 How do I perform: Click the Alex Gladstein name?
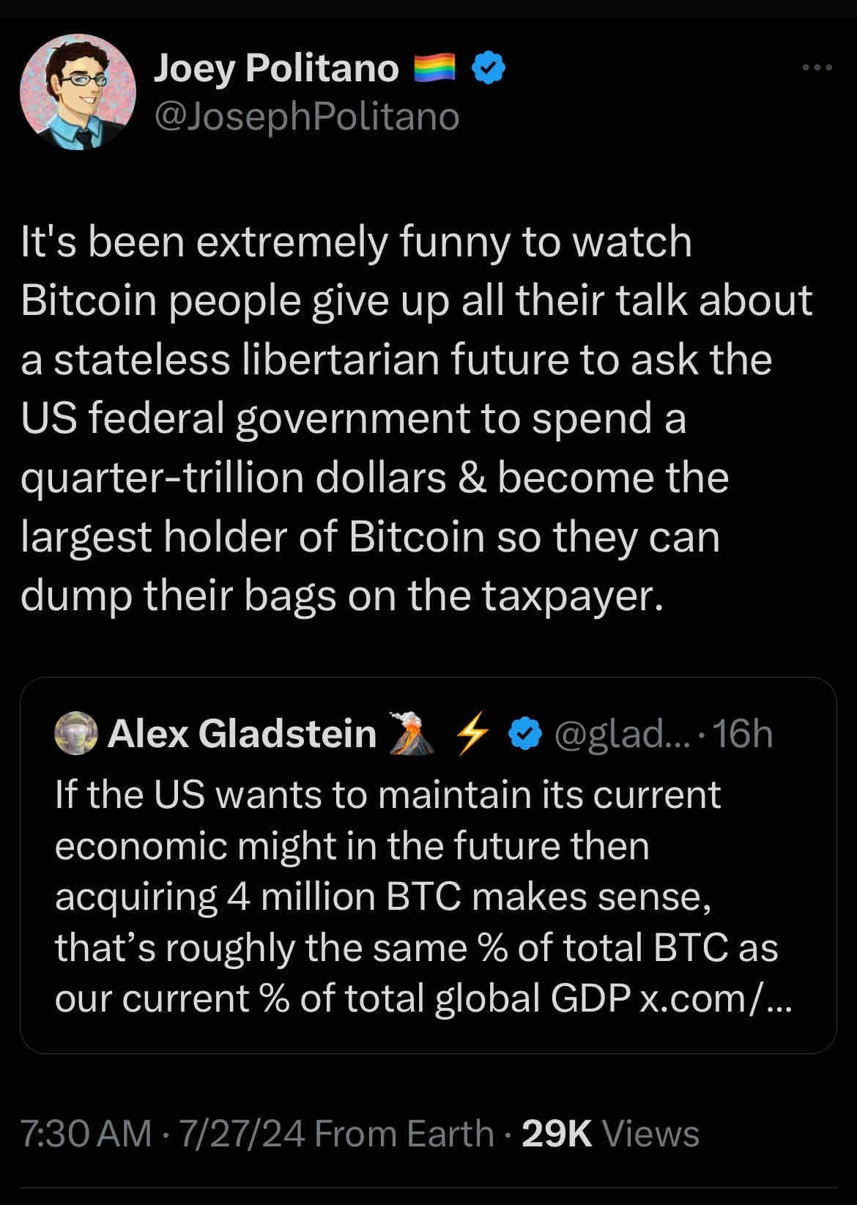tap(242, 733)
